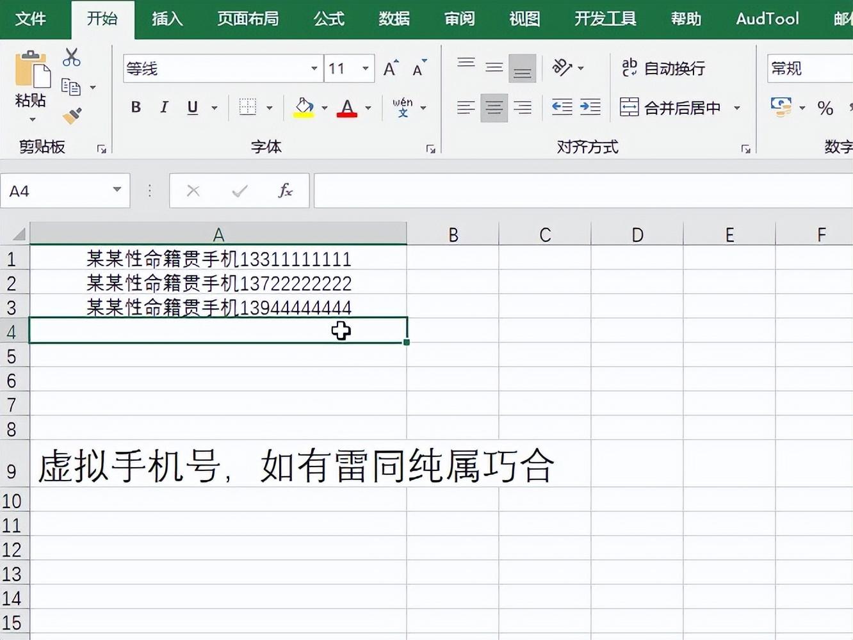Switch to the 数据 tab
The height and width of the screenshot is (640, 853).
pos(394,19)
